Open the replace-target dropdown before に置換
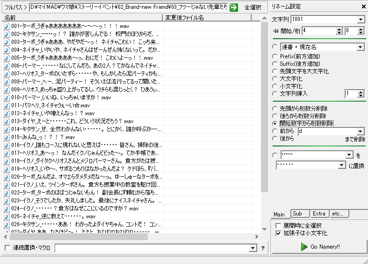 click(342, 165)
